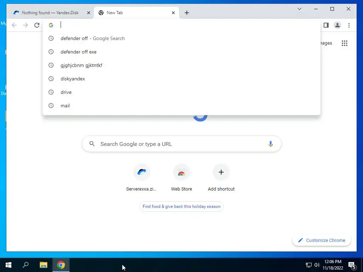Image resolution: width=363 pixels, height=272 pixels.
Task: Open Chrome side panel
Action: [x=326, y=25]
